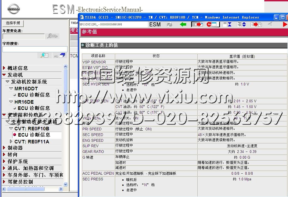This screenshot has width=288, height=197.
Task: Click the tree horizontal scroll right arrow
Action: click(x=61, y=189)
